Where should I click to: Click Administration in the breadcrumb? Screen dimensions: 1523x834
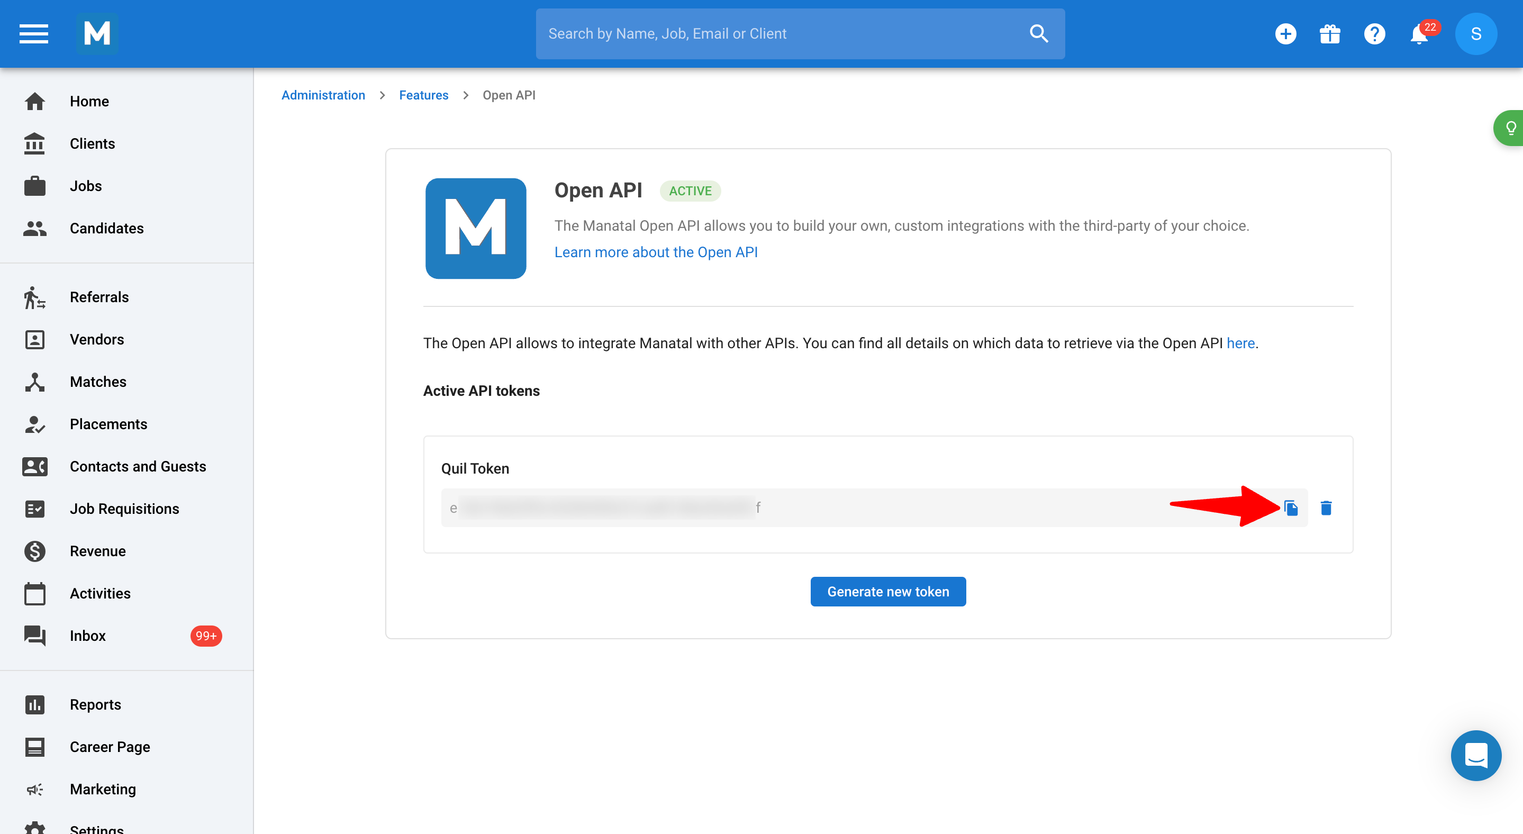pyautogui.click(x=323, y=95)
